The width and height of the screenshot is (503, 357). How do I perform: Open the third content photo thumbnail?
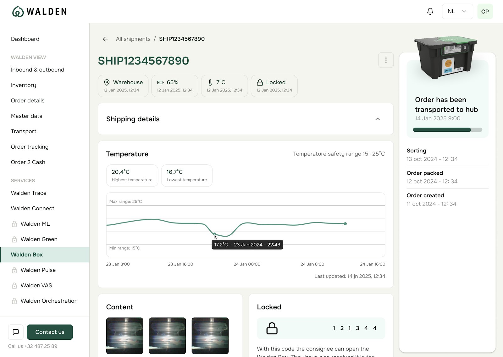click(x=210, y=336)
